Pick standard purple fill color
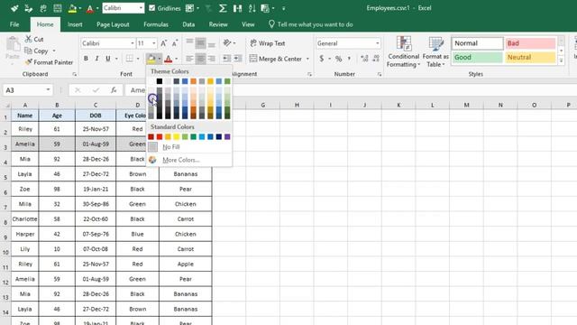This screenshot has height=325, width=577. pyautogui.click(x=227, y=136)
